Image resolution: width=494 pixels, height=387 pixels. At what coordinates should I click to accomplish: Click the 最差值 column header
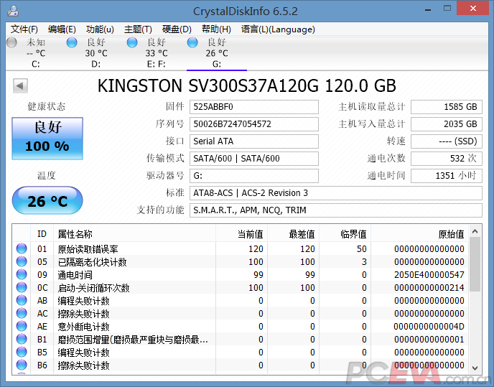[x=293, y=234]
